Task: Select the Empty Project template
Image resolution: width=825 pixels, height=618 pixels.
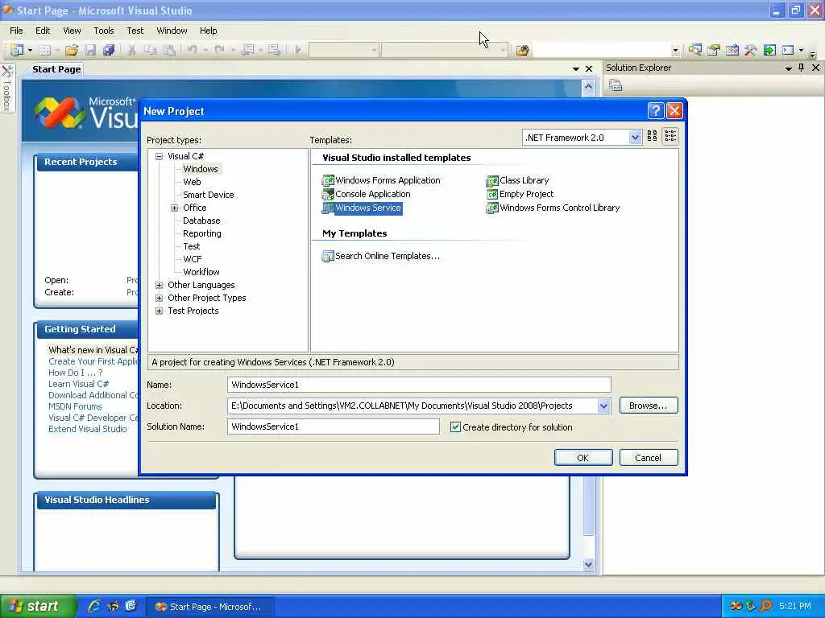Action: coord(520,194)
